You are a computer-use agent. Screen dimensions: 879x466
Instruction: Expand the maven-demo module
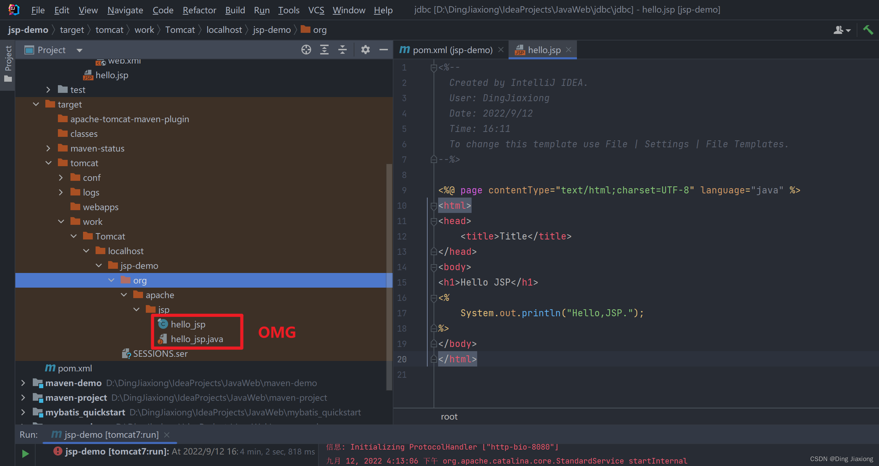(x=23, y=383)
